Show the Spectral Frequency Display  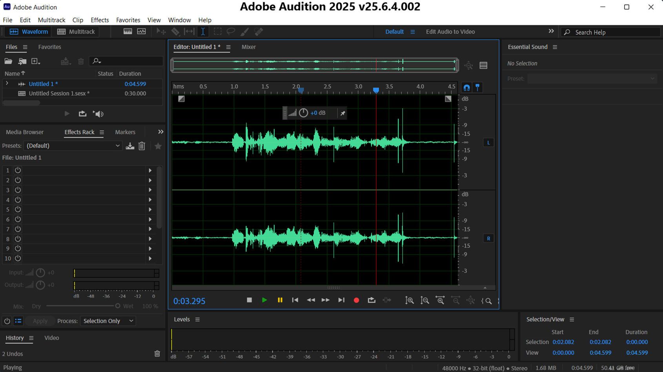(128, 32)
